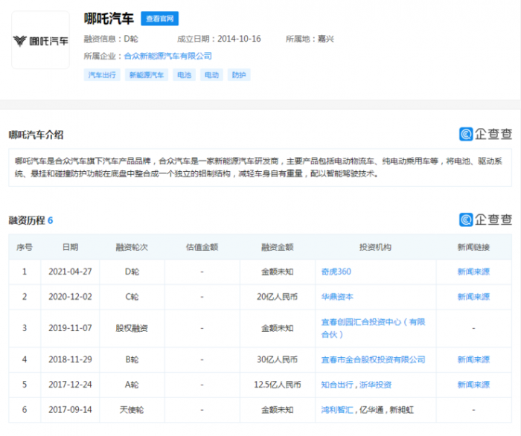Viewport: 521px width, 436px height.
Task: Click the 所属地：嘉兴 text
Action: coord(310,39)
